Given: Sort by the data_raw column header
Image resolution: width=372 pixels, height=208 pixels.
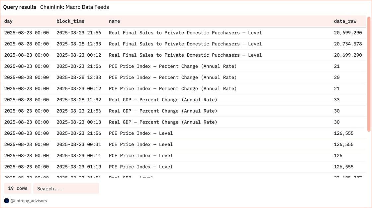Looking at the screenshot, I should coord(345,21).
